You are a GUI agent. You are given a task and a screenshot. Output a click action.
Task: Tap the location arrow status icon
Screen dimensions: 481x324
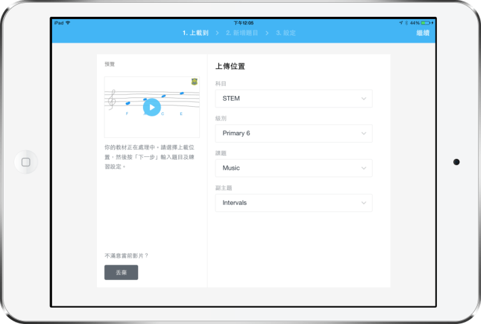(400, 23)
